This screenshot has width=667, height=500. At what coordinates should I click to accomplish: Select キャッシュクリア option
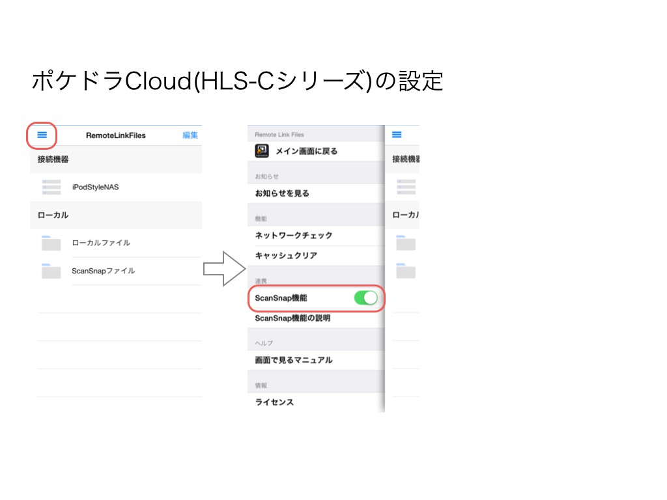286,256
